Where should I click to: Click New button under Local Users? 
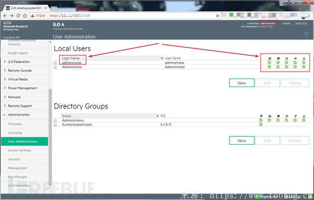(x=241, y=83)
